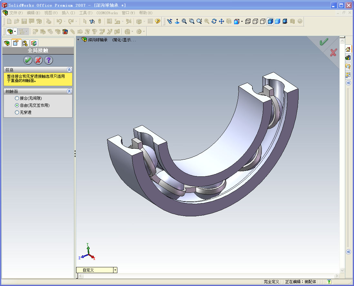
Task: Click the green confirmation checkmark in viewport corner
Action: [x=324, y=42]
